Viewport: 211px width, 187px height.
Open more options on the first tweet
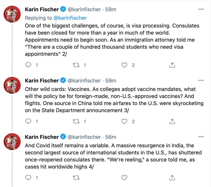pyautogui.click(x=201, y=9)
